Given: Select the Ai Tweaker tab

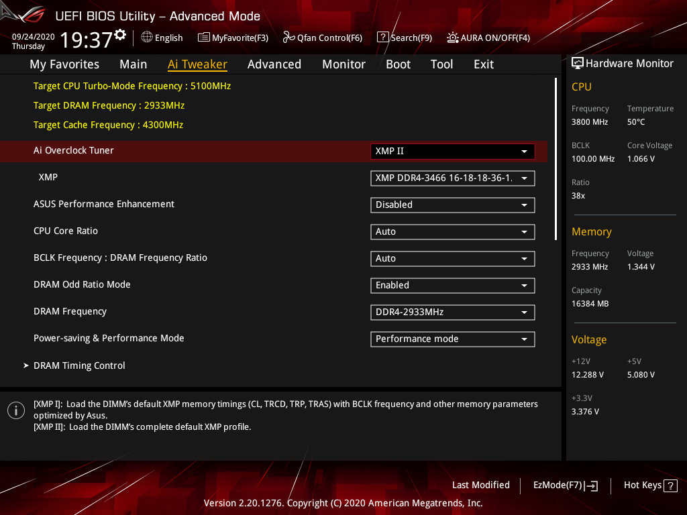Looking at the screenshot, I should (x=197, y=64).
